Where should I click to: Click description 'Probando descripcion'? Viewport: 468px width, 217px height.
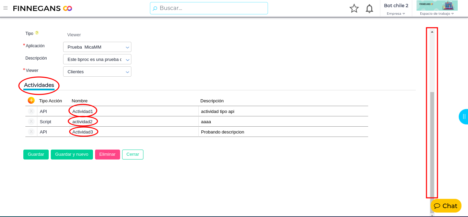223,132
